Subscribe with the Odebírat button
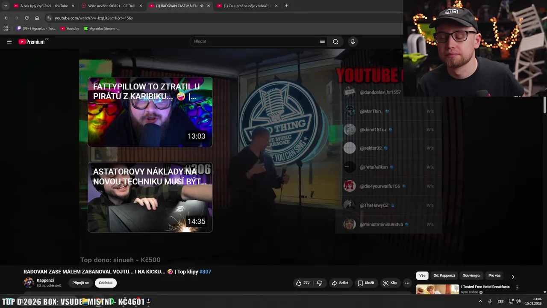 (106, 283)
